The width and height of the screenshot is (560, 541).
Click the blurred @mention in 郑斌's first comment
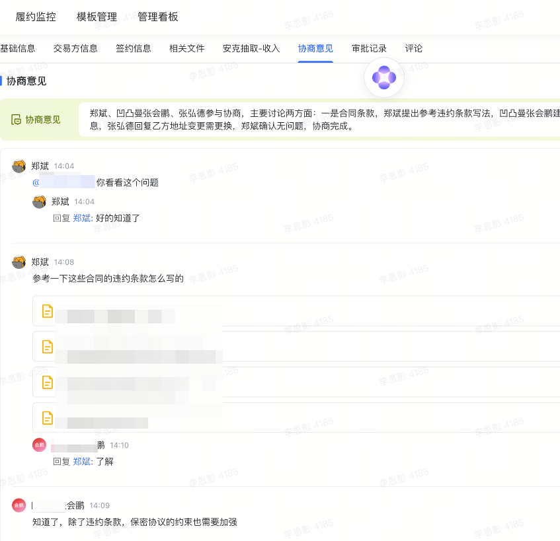(x=63, y=182)
